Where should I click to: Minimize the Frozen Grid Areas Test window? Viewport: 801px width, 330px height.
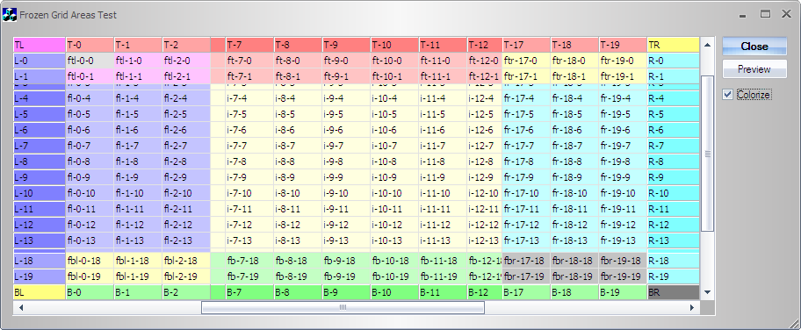[744, 15]
